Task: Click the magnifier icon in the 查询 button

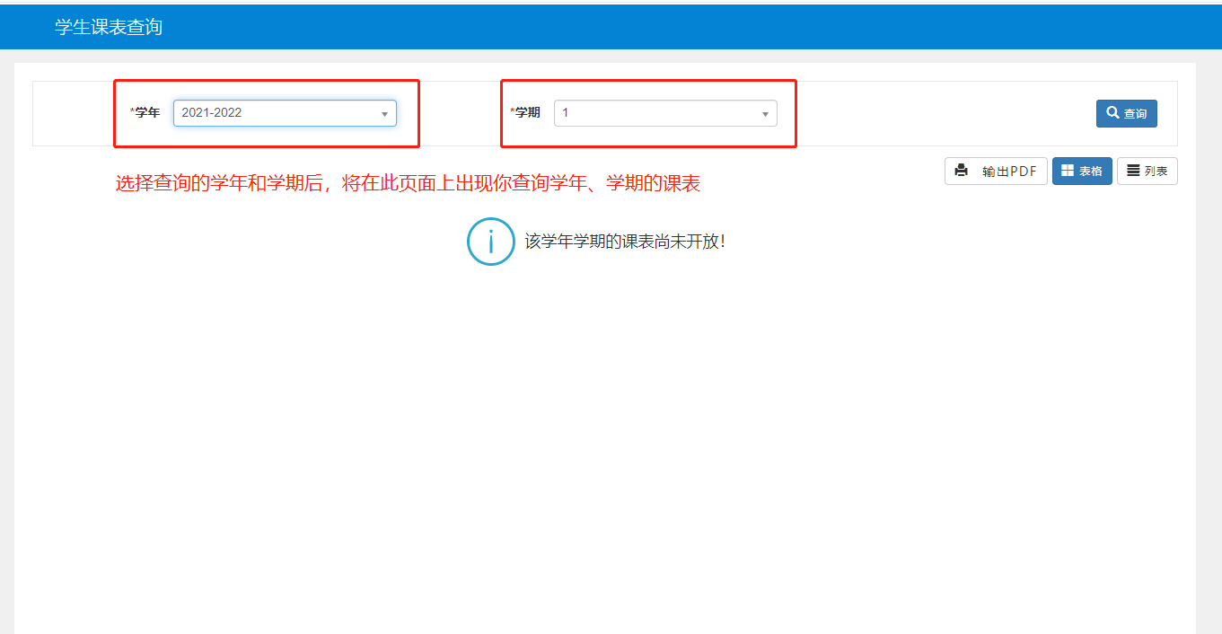Action: point(1112,113)
